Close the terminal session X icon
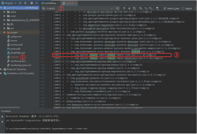Image resolution: width=197 pixels, height=134 pixels. click(2, 122)
